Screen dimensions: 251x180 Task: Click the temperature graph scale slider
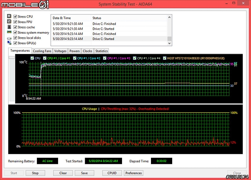(12, 58)
